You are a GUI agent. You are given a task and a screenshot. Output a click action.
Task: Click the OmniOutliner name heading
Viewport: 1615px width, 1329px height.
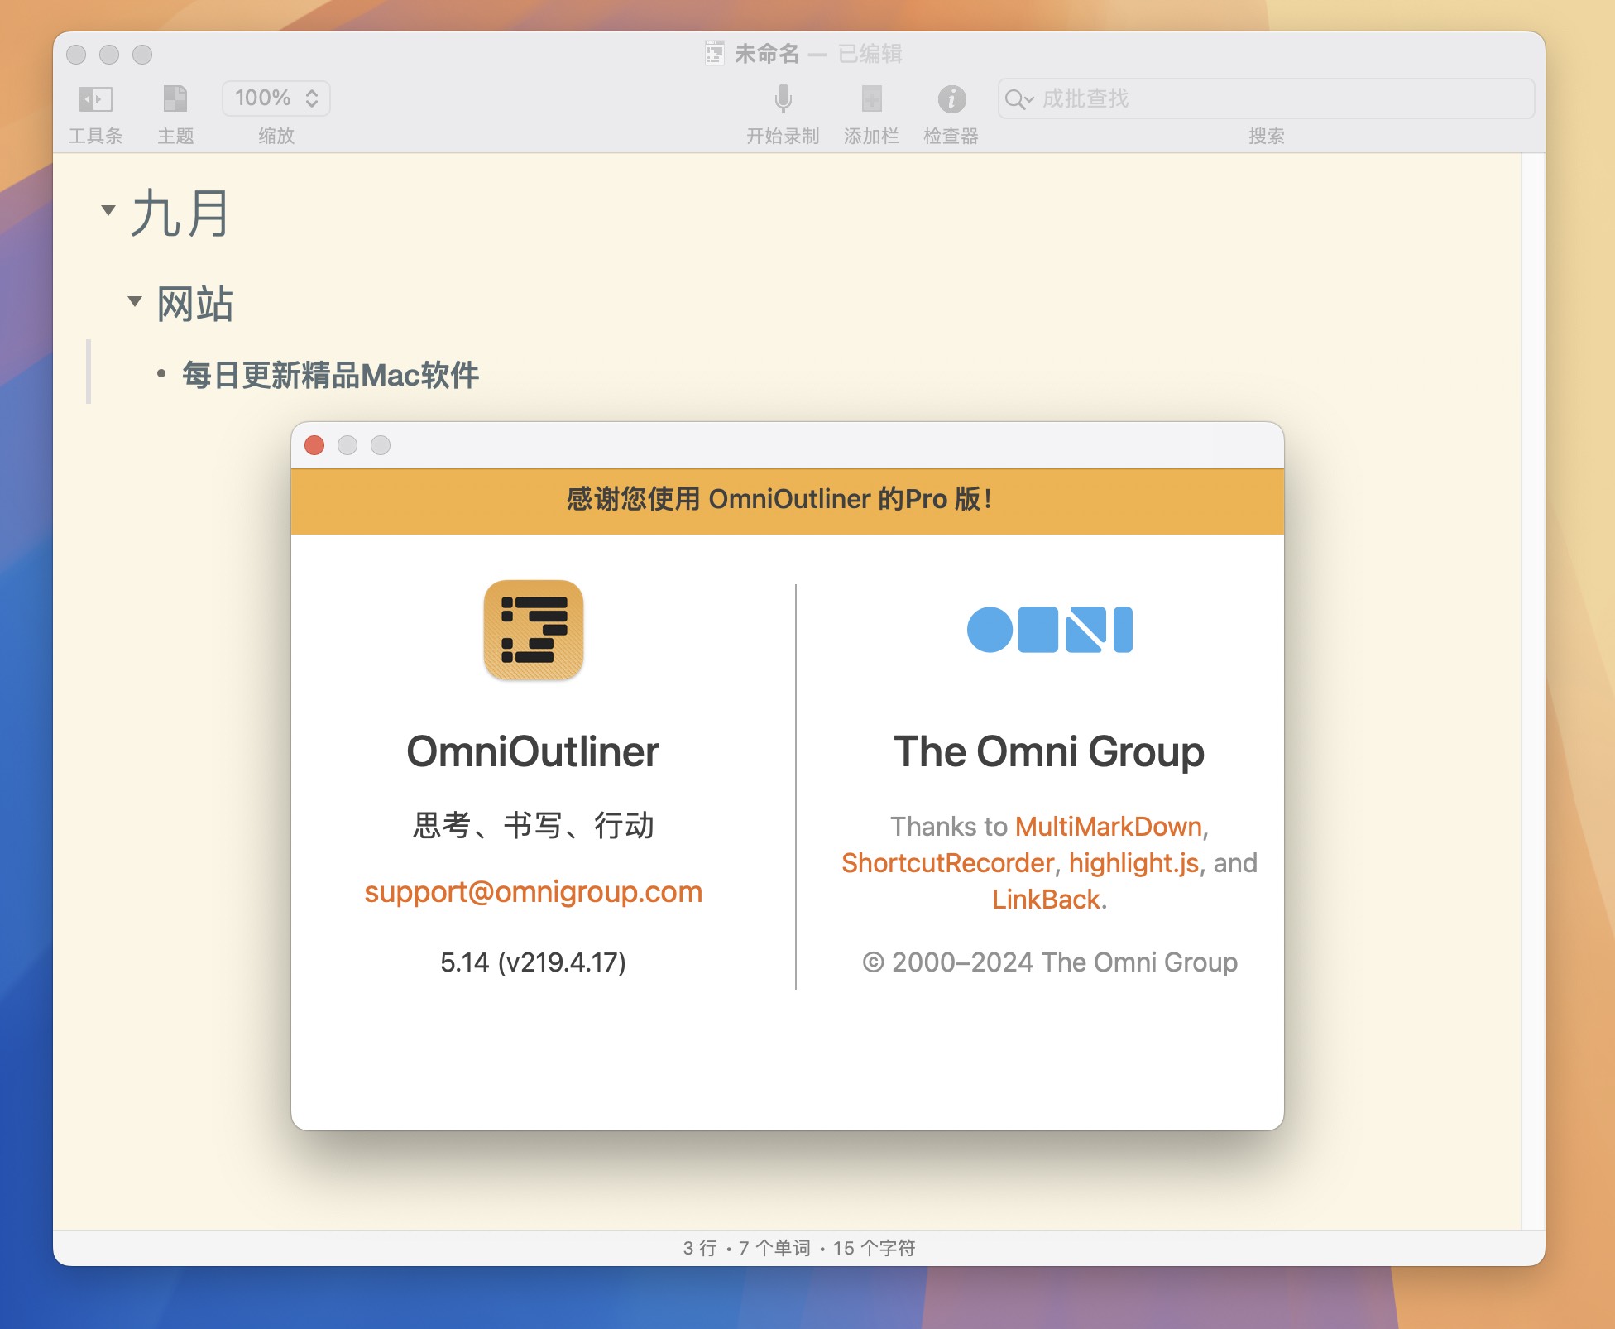tap(534, 751)
